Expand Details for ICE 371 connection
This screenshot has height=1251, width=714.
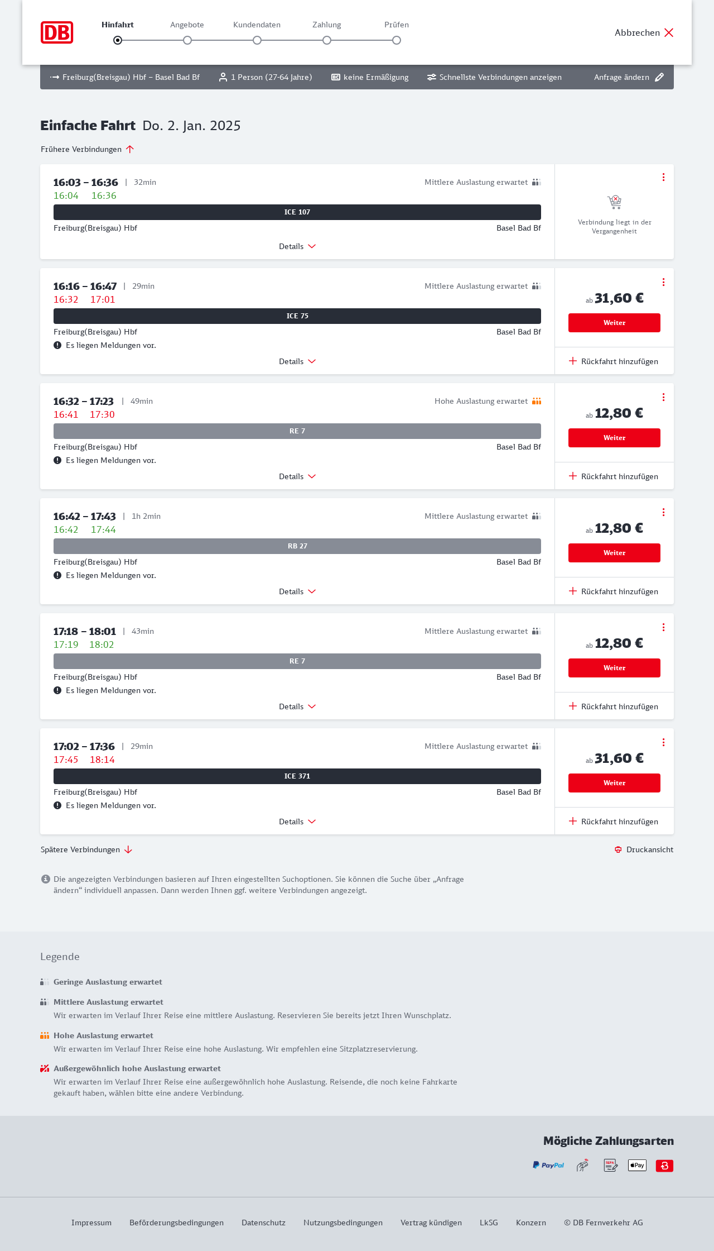pyautogui.click(x=297, y=822)
